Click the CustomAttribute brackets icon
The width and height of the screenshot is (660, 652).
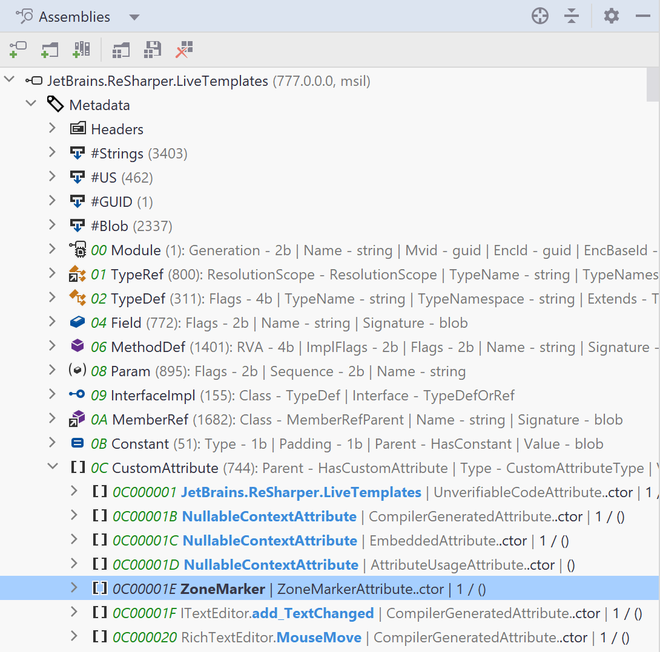pos(78,467)
